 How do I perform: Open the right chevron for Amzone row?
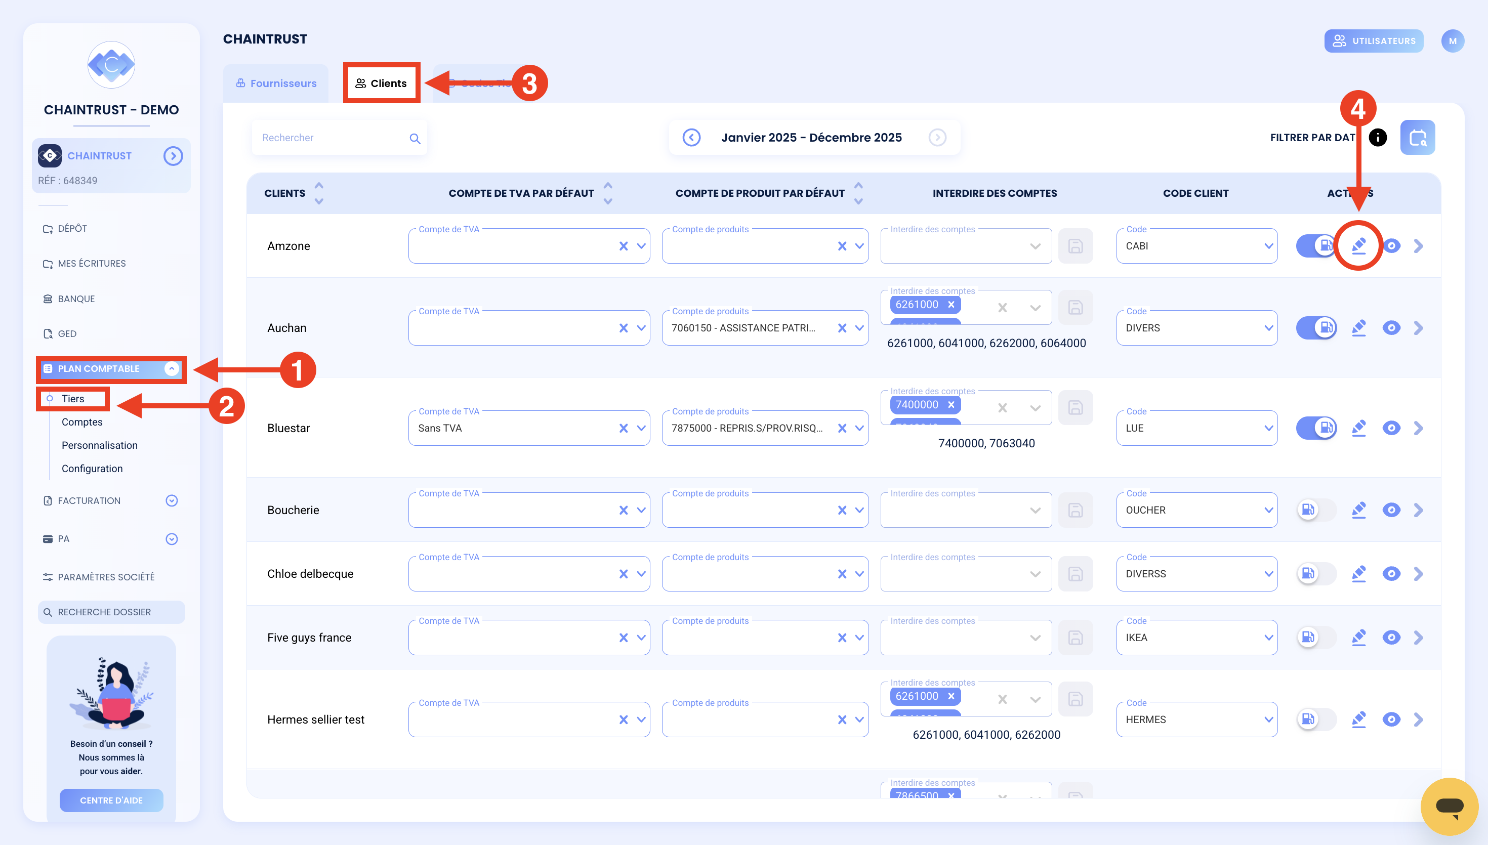1419,246
